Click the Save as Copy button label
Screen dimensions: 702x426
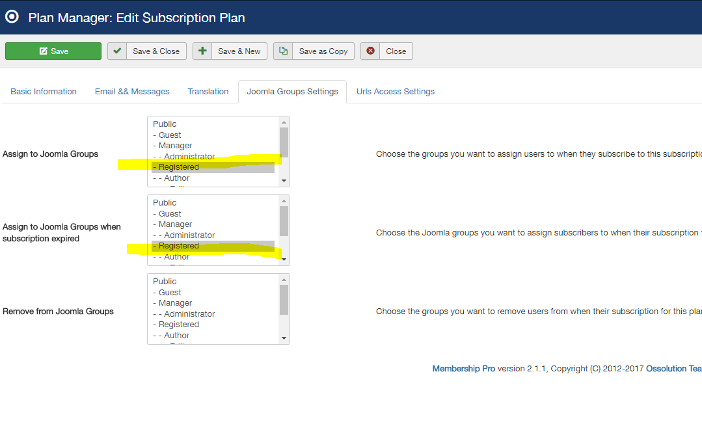323,51
